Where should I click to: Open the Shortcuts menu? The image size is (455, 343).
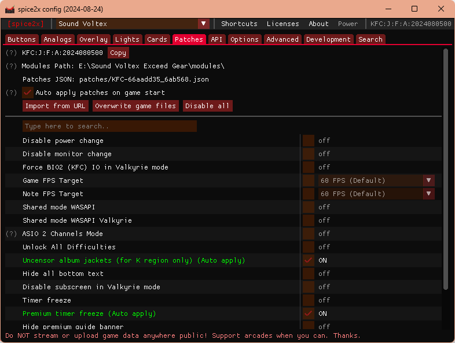[239, 24]
